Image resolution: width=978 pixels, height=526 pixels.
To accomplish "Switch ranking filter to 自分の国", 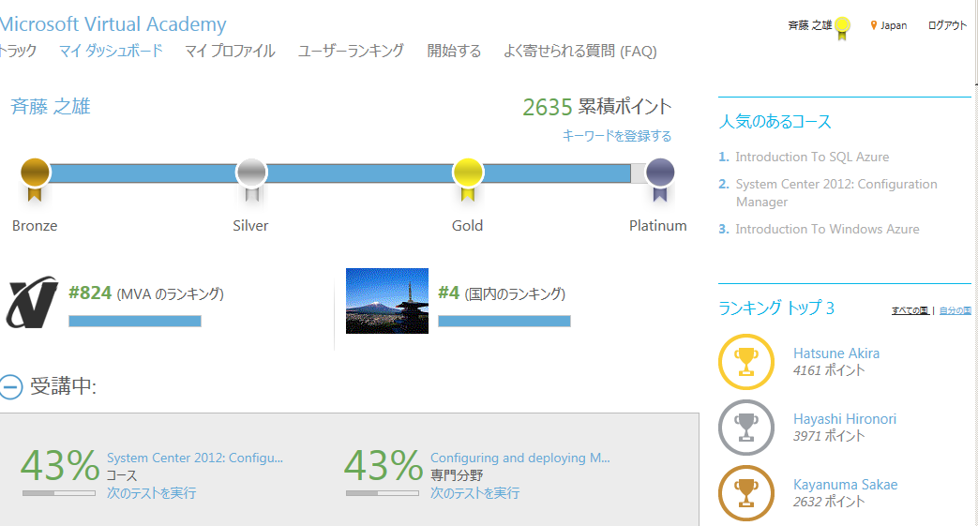I will (x=955, y=310).
